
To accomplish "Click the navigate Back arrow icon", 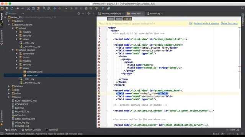I will click(55, 8).
